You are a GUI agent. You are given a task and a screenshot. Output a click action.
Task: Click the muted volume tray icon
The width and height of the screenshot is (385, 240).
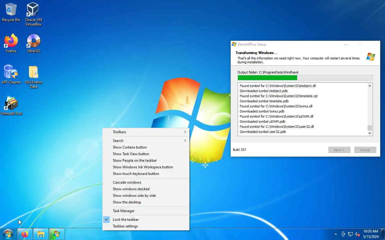[x=358, y=234]
